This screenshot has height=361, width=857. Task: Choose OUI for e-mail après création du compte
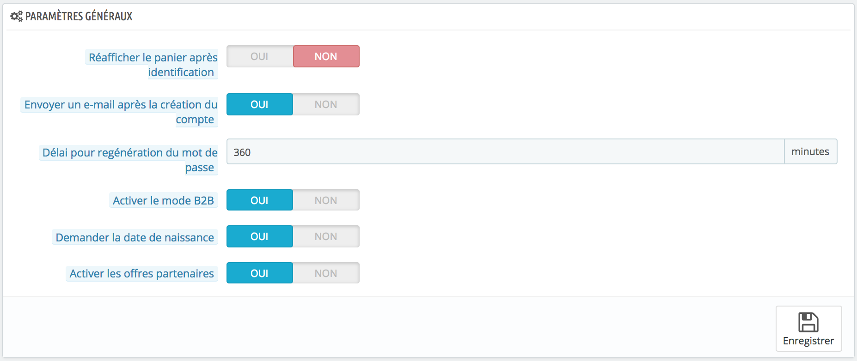(260, 104)
